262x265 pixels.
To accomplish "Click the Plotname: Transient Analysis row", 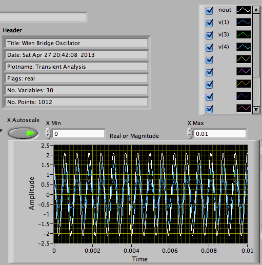I will point(76,67).
